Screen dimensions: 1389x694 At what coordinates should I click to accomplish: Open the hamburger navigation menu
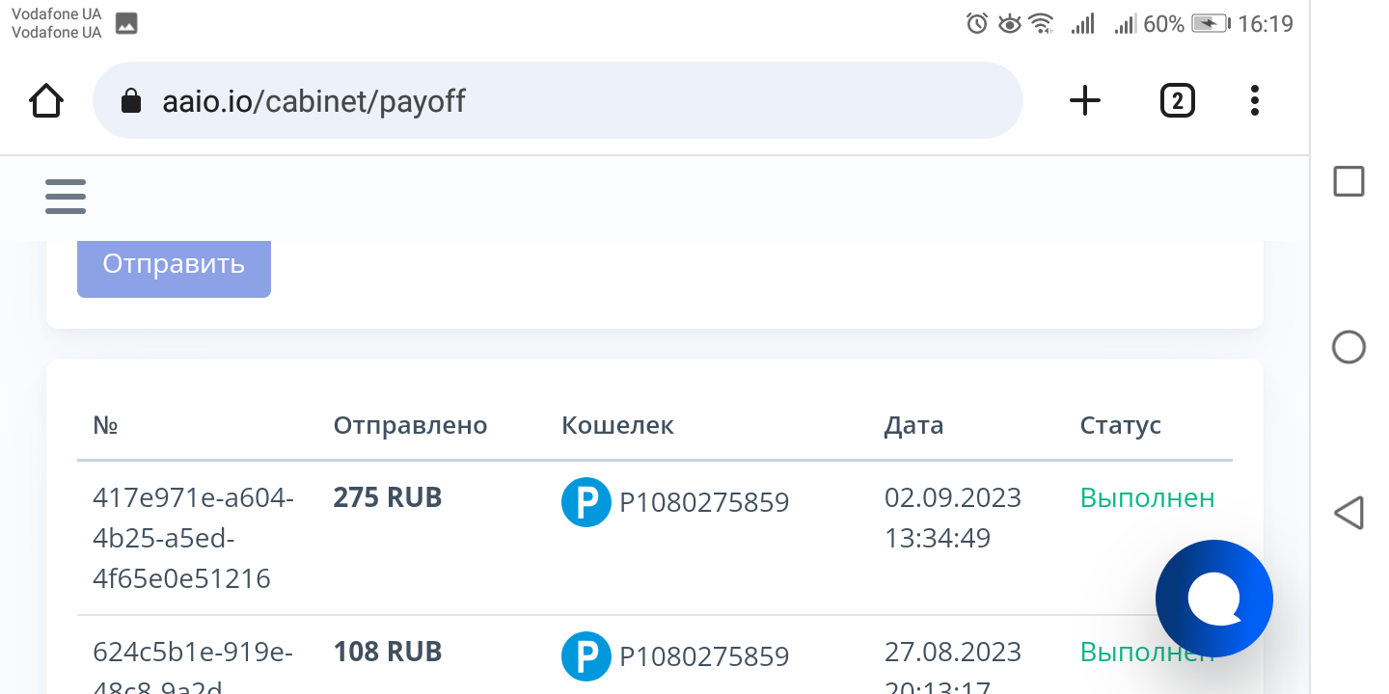[x=66, y=197]
